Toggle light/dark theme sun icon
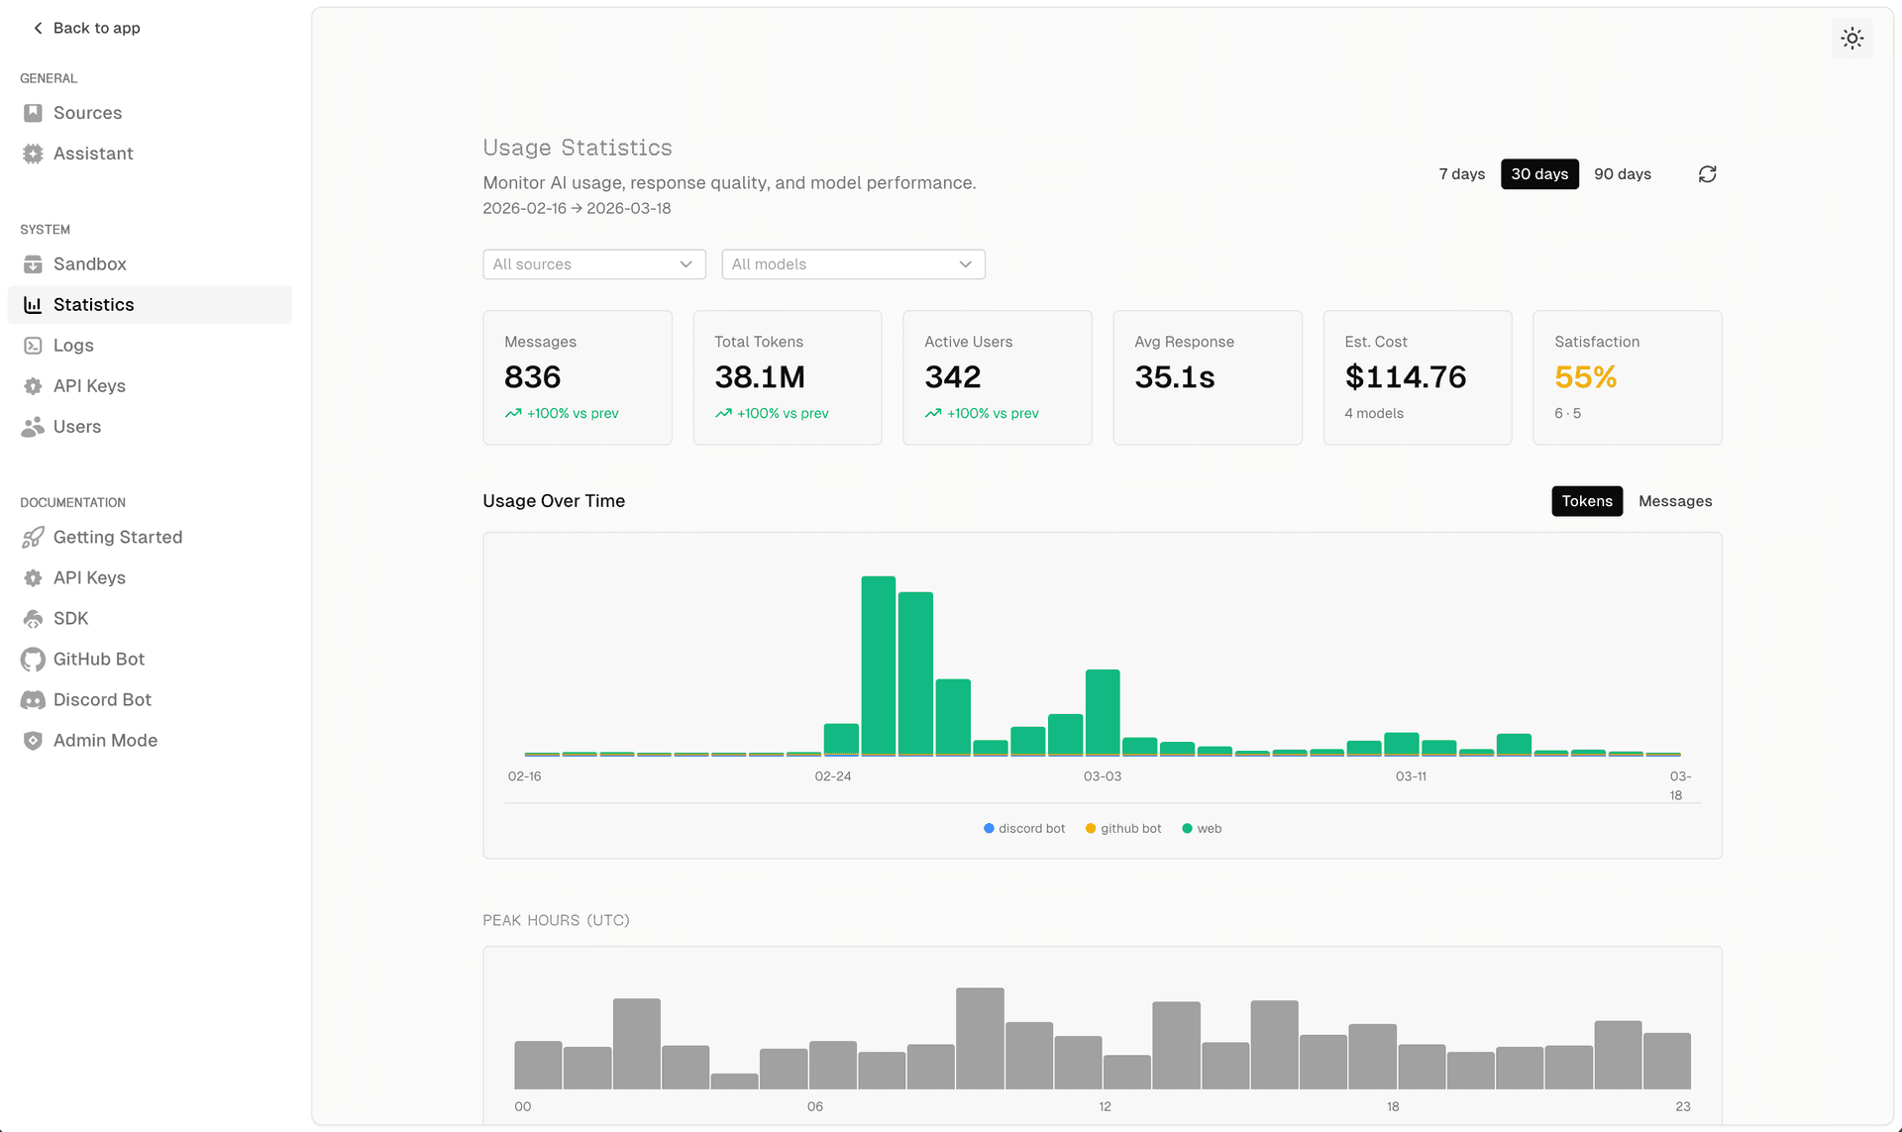This screenshot has height=1132, width=1902. click(1851, 39)
